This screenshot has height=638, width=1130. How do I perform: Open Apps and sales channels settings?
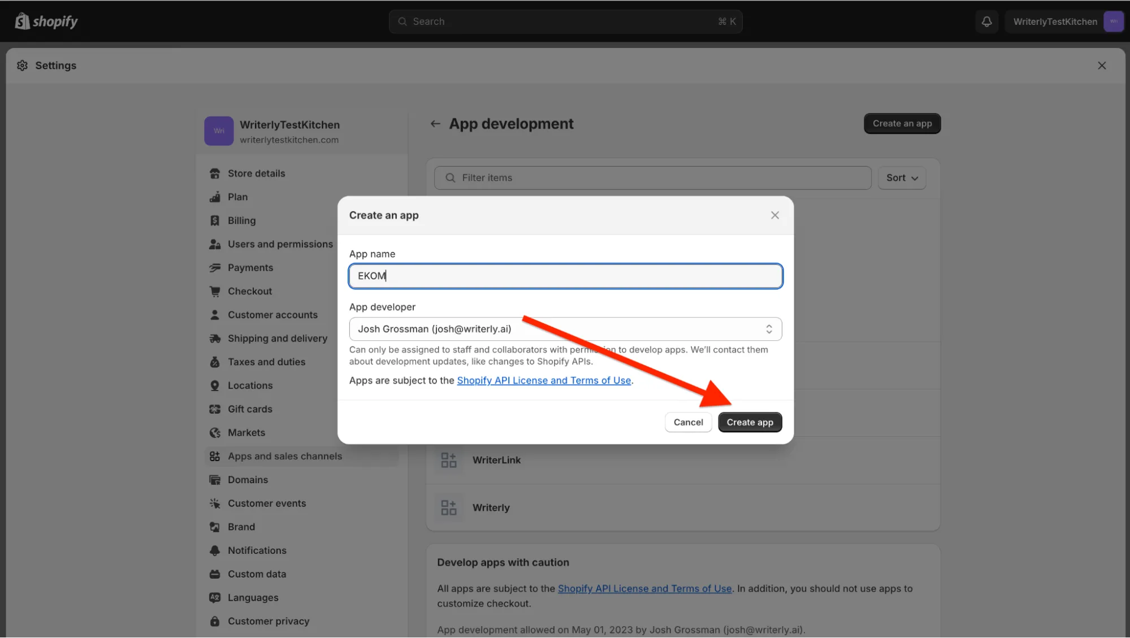point(301,456)
